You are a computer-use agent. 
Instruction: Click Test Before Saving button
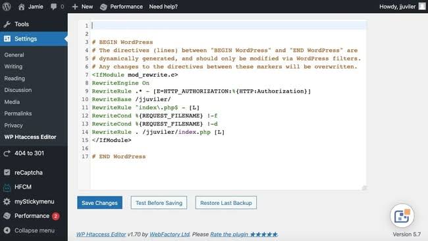coord(159,203)
